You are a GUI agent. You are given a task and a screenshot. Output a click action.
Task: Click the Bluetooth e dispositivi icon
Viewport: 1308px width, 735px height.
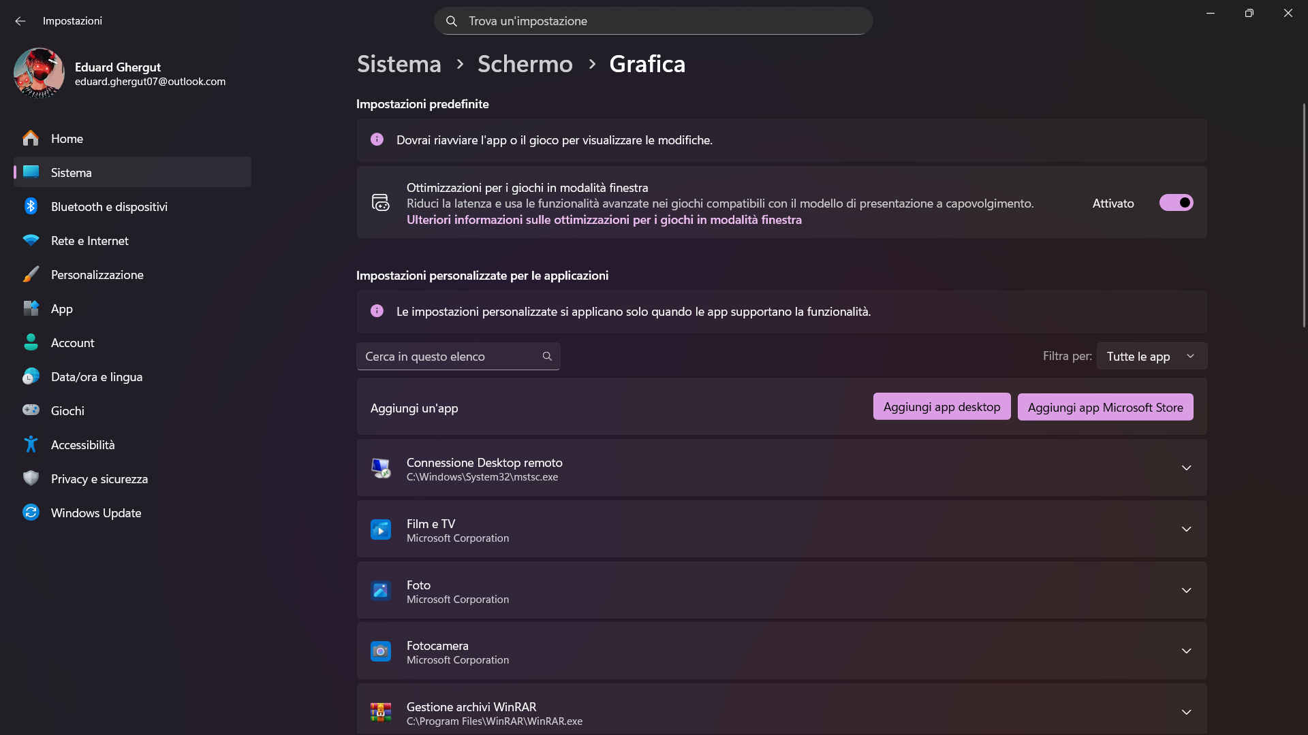(x=31, y=206)
